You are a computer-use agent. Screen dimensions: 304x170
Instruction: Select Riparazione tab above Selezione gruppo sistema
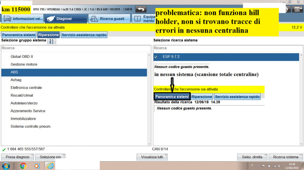(48, 35)
